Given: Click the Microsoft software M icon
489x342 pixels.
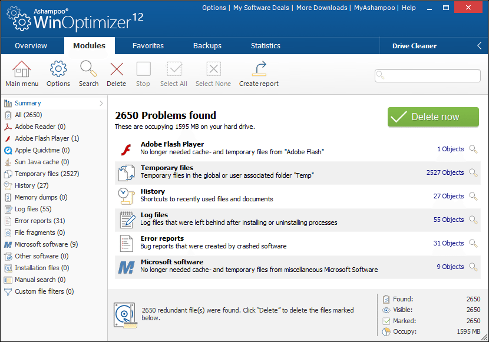Looking at the screenshot, I should [x=126, y=267].
